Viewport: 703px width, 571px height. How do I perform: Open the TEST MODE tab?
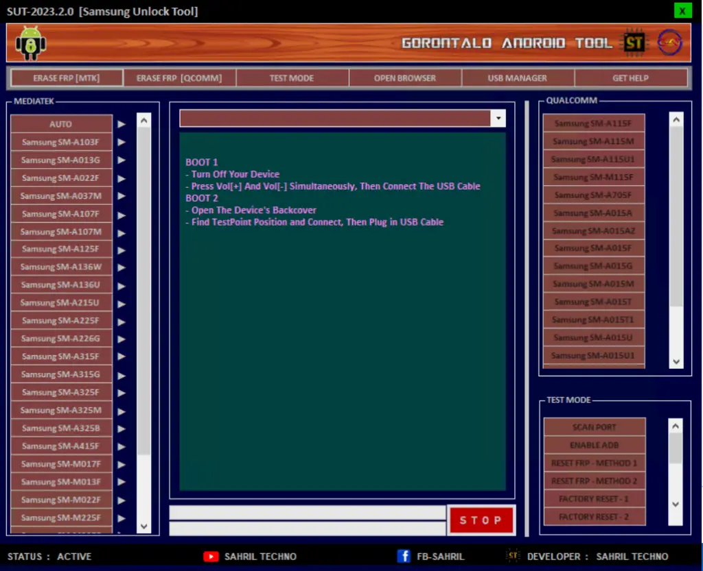click(x=292, y=78)
